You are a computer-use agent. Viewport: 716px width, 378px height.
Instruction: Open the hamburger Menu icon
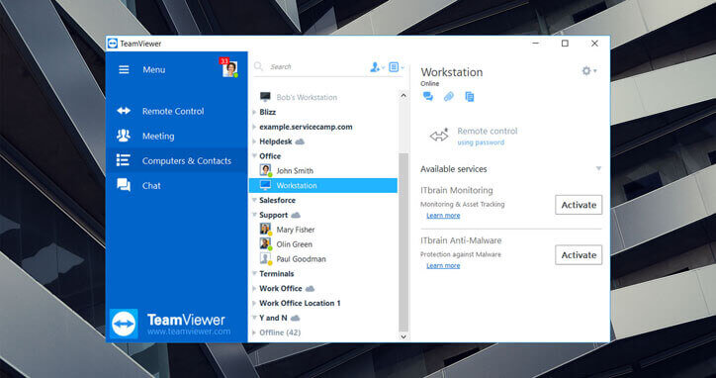point(124,69)
